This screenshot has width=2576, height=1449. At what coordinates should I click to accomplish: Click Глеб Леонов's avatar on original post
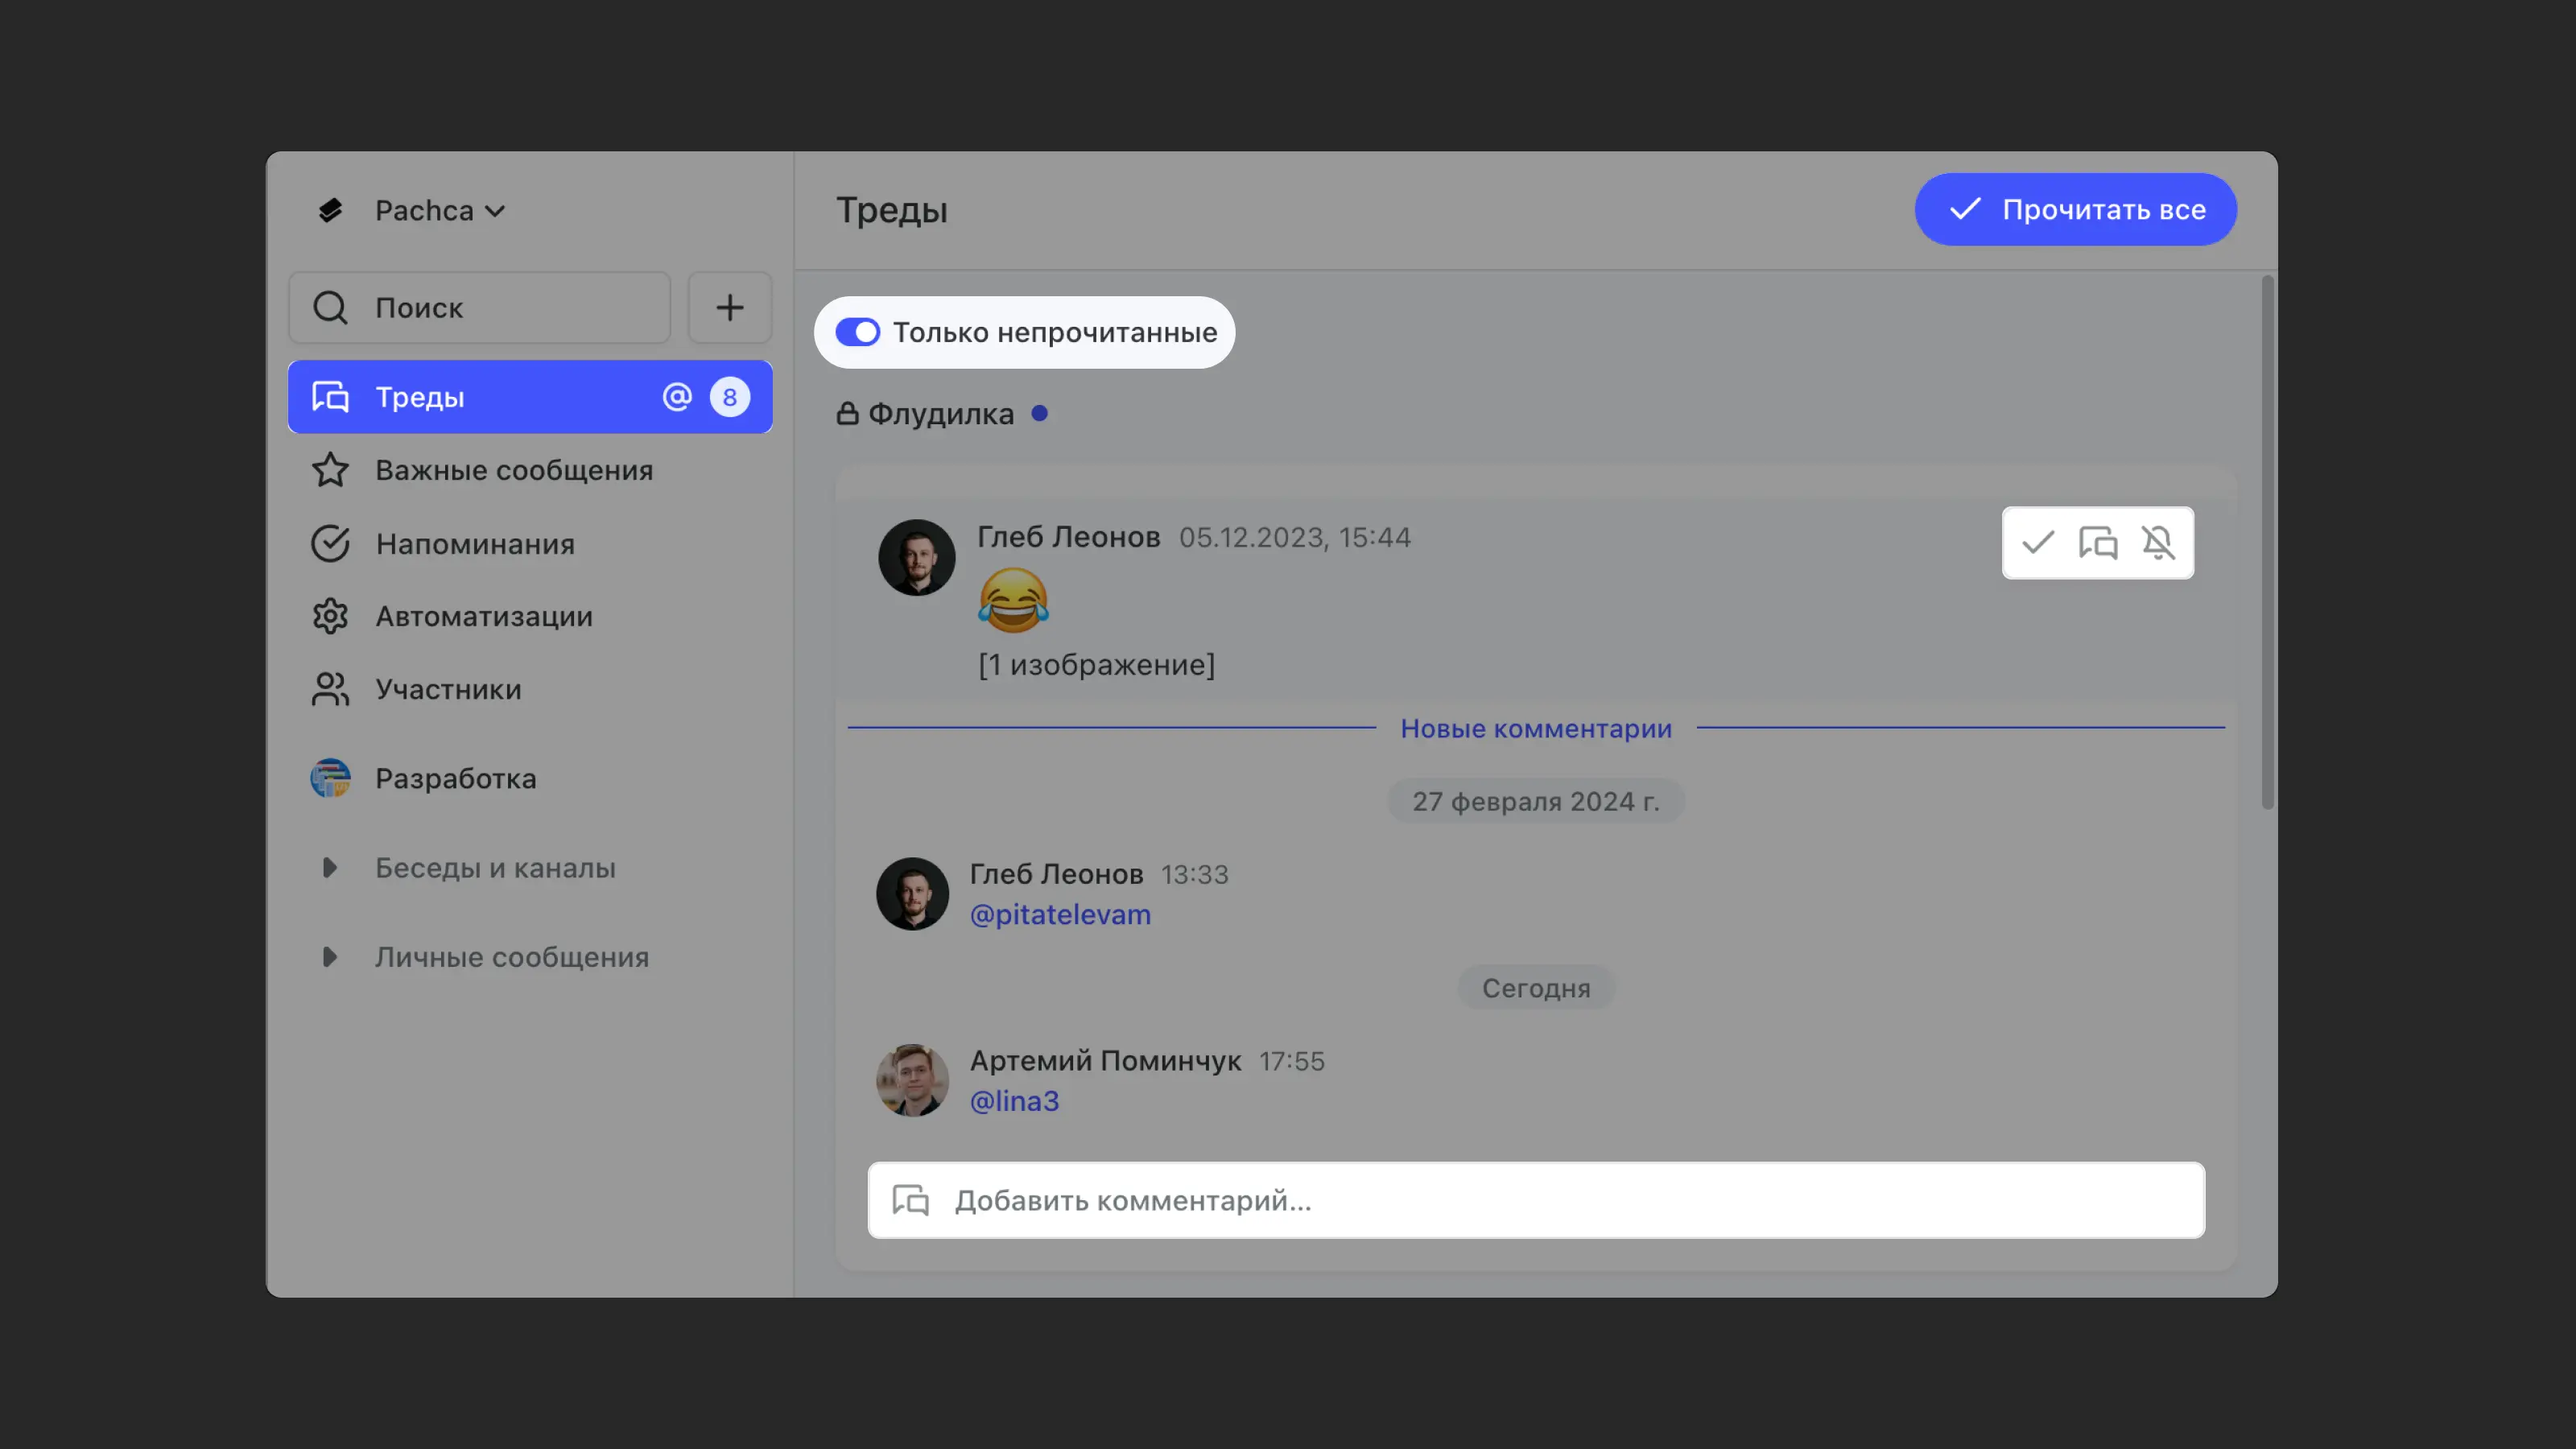[916, 557]
